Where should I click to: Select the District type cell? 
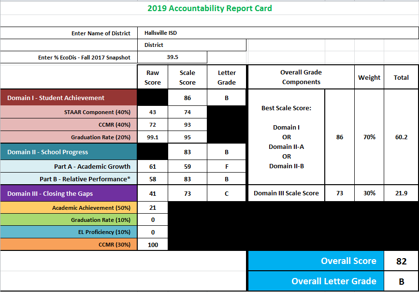pos(192,45)
